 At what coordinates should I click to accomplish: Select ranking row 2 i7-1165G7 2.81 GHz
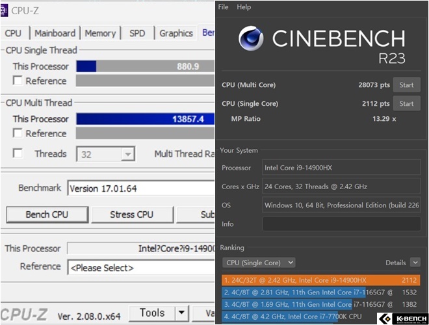(321, 292)
